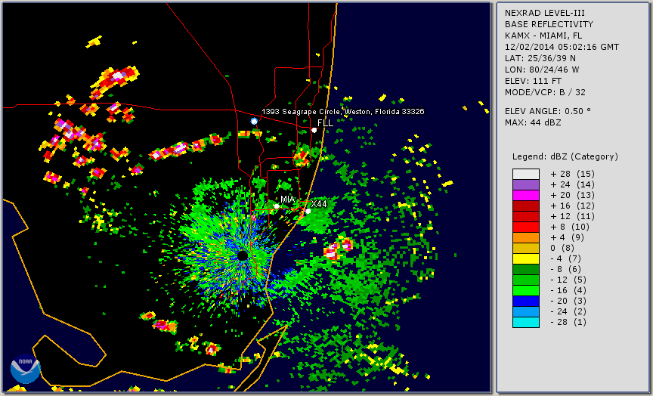Click the 'MAX: 44 dBZ' text
Image resolution: width=653 pixels, height=396 pixels.
coord(533,122)
